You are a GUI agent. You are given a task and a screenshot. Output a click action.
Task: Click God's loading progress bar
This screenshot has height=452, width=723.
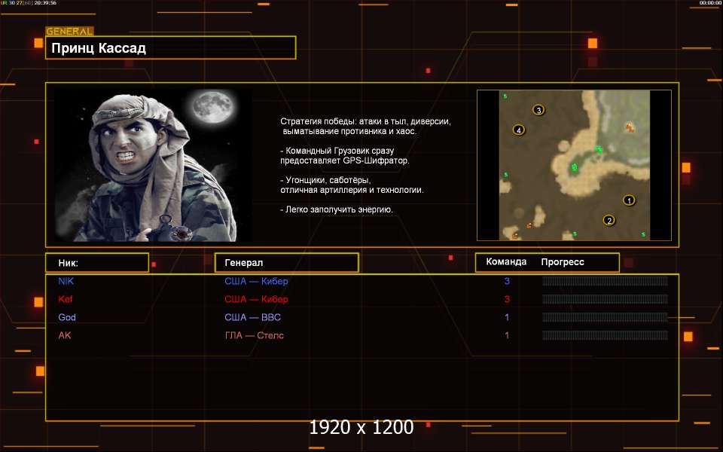click(x=605, y=317)
